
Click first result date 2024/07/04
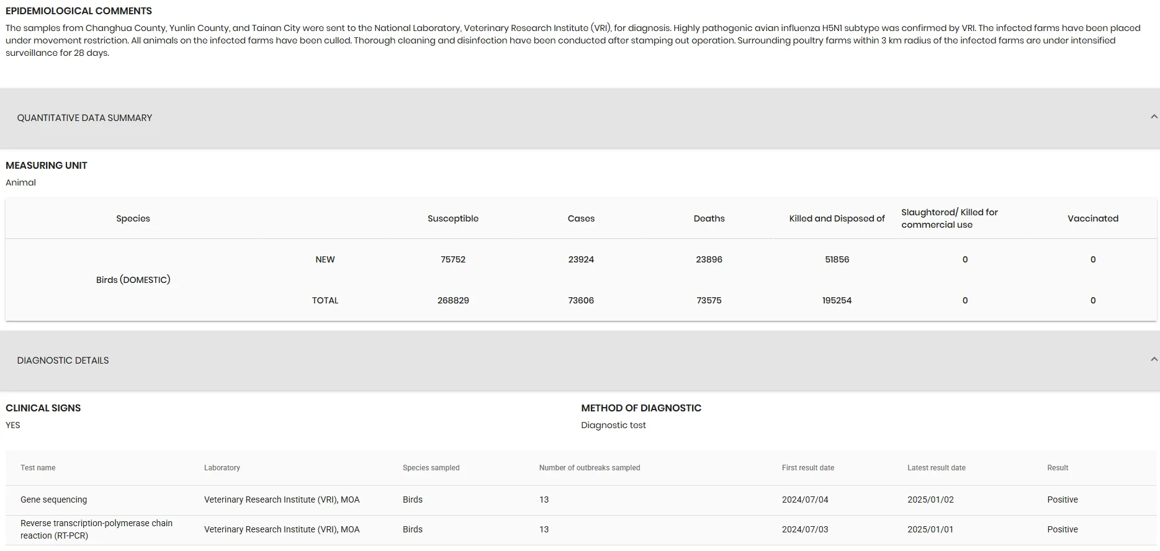click(805, 499)
